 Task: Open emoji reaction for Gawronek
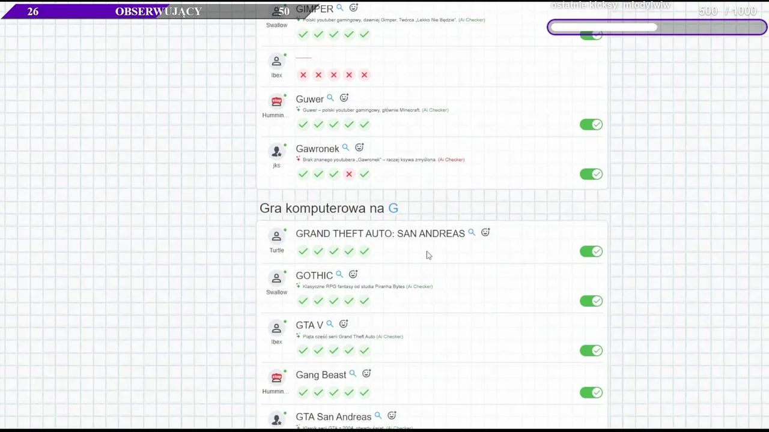[x=359, y=148]
